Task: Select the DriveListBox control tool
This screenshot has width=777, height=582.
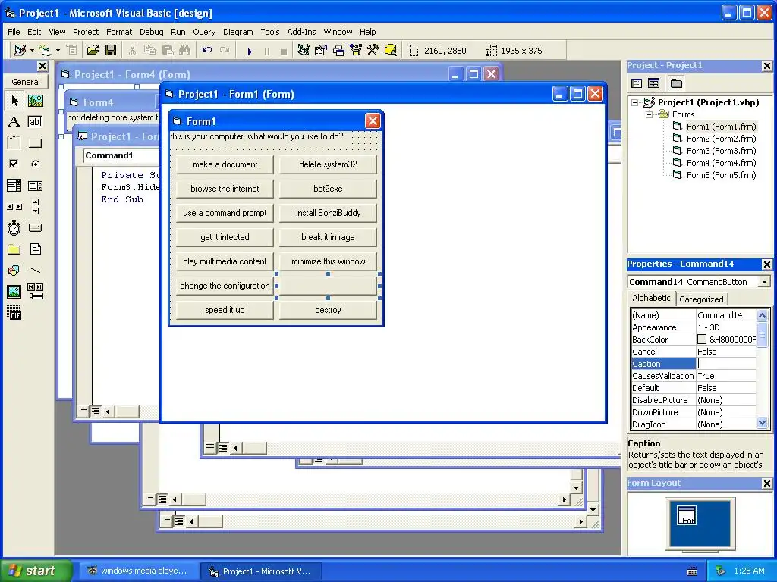Action: 35,227
